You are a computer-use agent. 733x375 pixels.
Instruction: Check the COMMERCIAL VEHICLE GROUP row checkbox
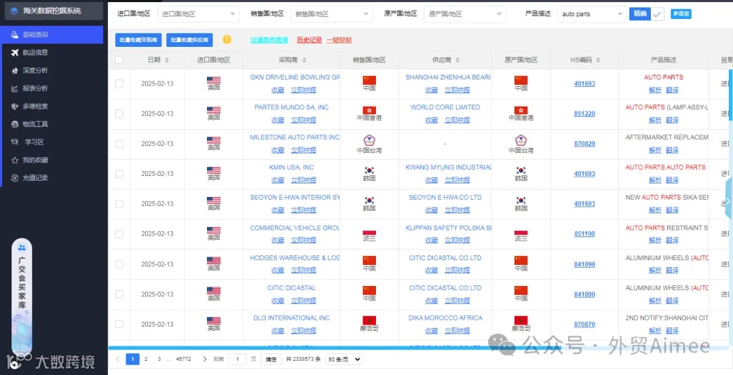pos(119,234)
